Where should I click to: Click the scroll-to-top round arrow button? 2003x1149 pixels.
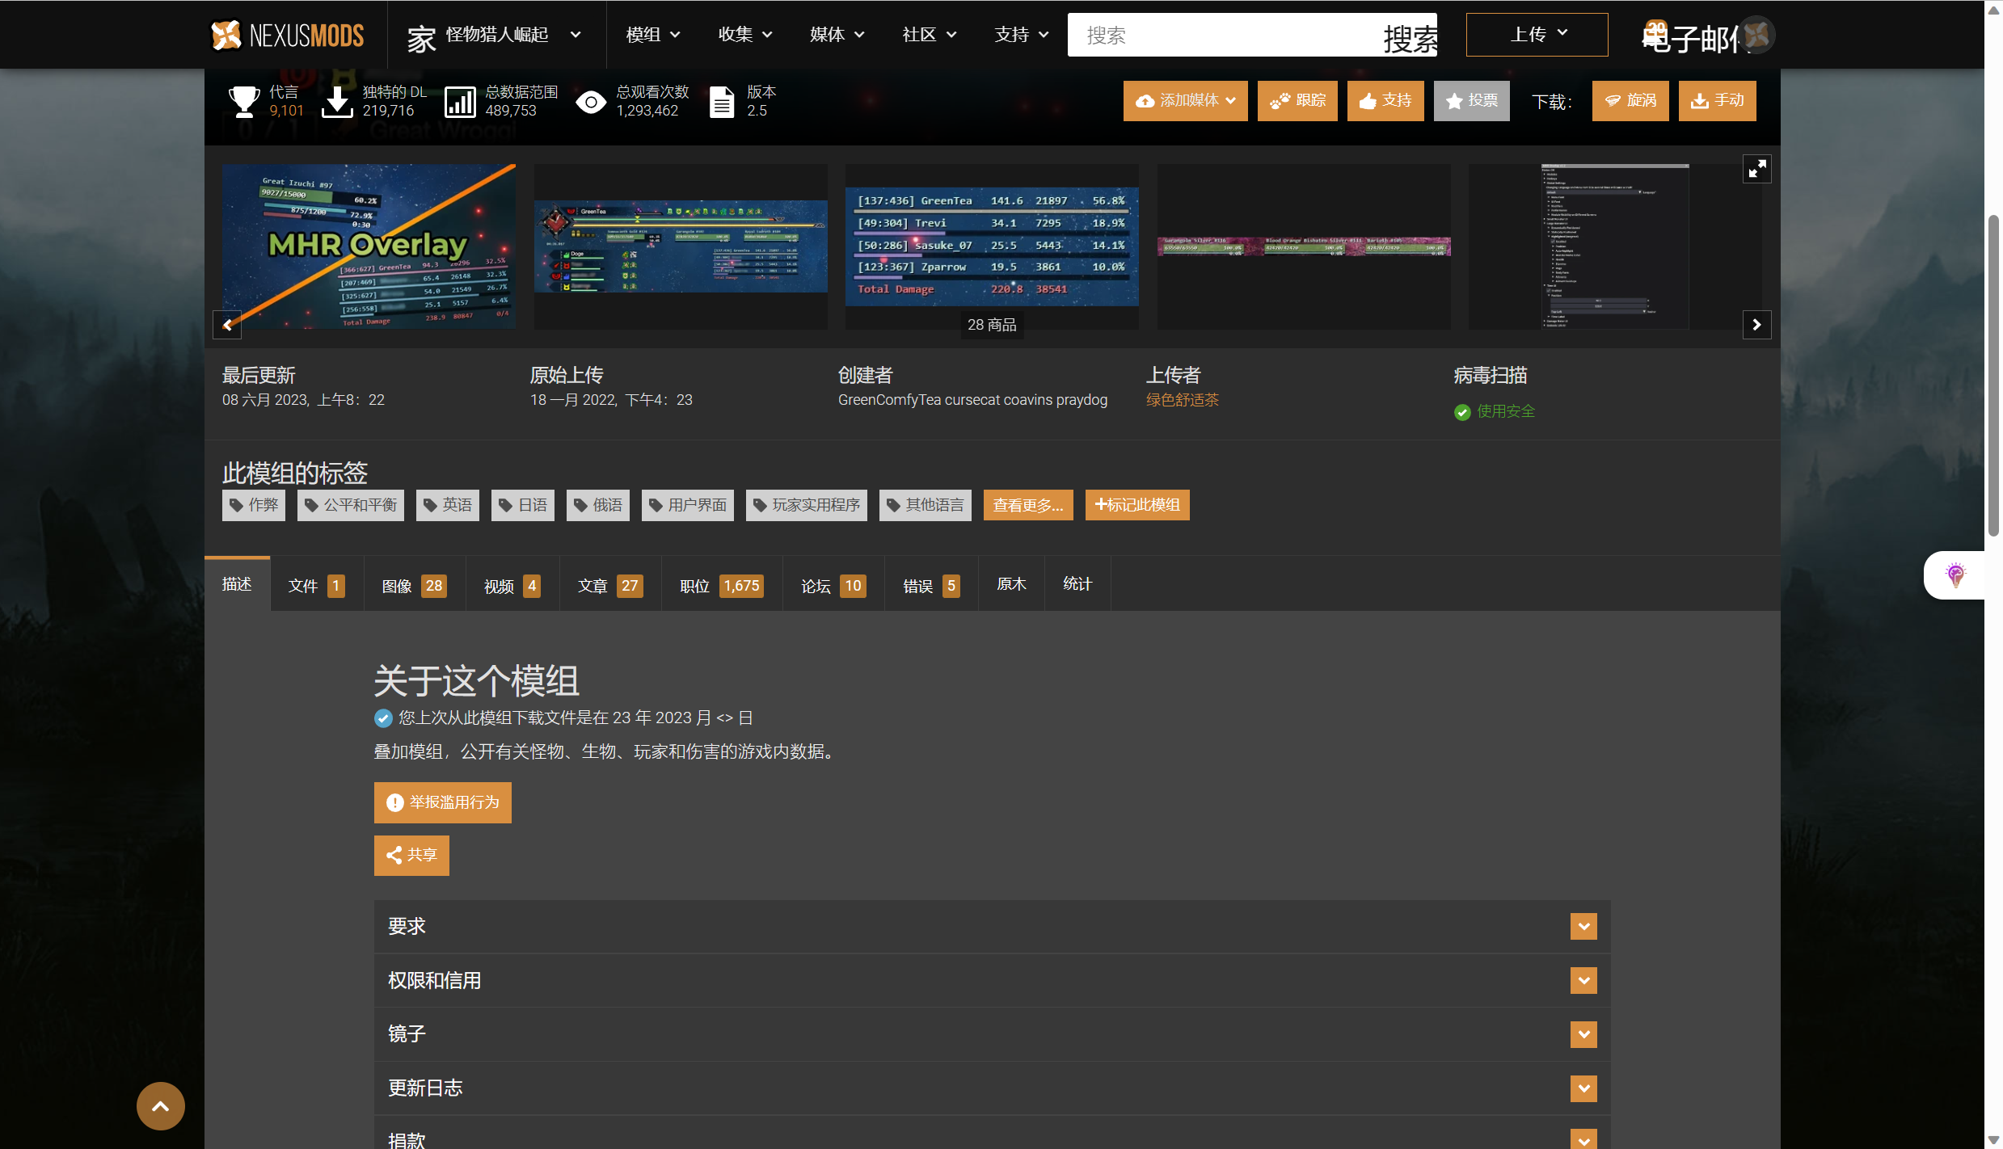160,1105
